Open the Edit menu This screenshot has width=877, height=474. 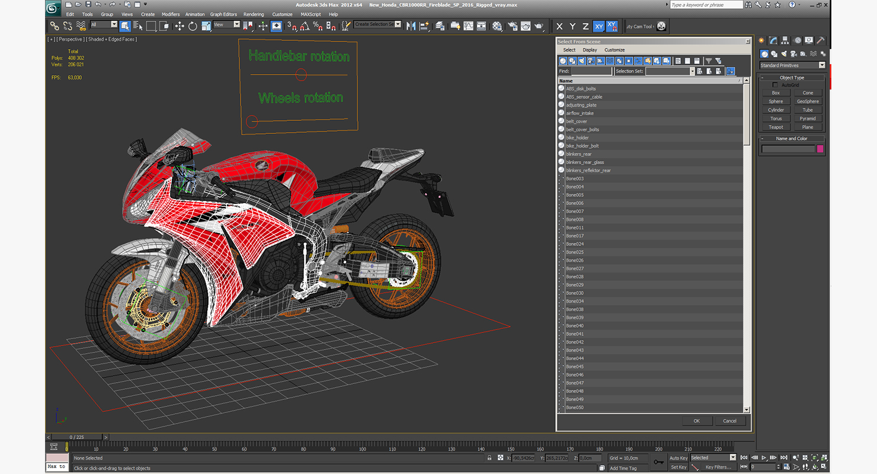(70, 14)
